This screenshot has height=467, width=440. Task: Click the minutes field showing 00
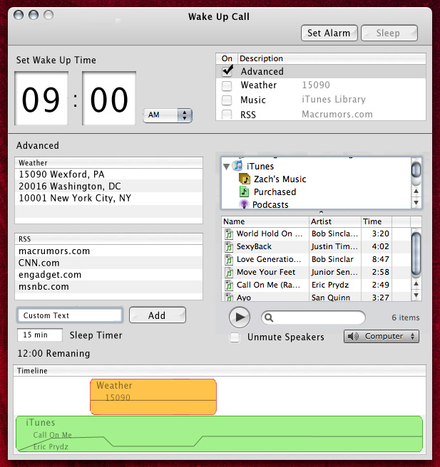click(109, 98)
